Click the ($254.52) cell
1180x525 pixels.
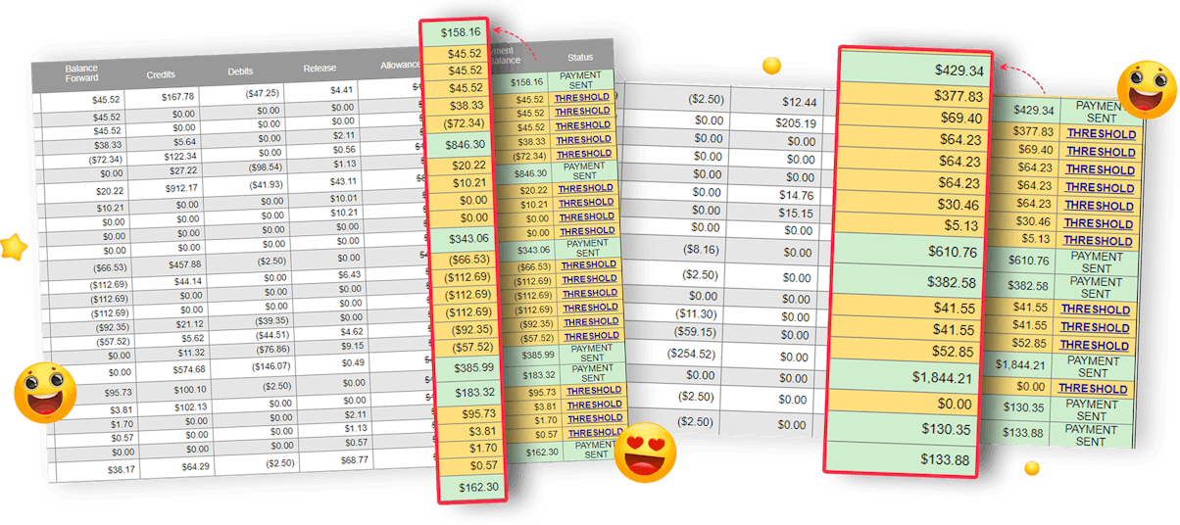[701, 354]
